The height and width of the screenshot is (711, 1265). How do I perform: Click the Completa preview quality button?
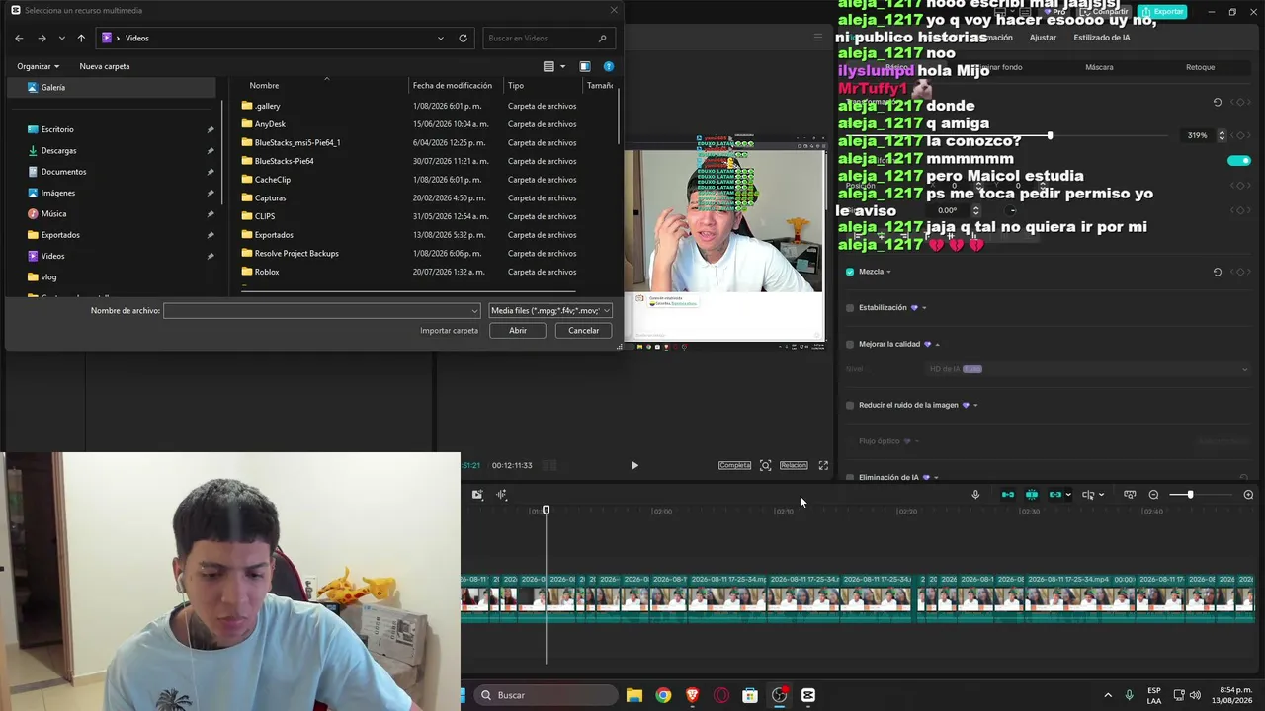click(x=734, y=465)
